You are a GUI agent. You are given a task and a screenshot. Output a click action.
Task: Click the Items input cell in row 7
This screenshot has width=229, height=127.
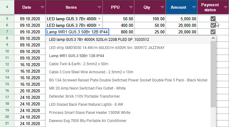point(77,32)
